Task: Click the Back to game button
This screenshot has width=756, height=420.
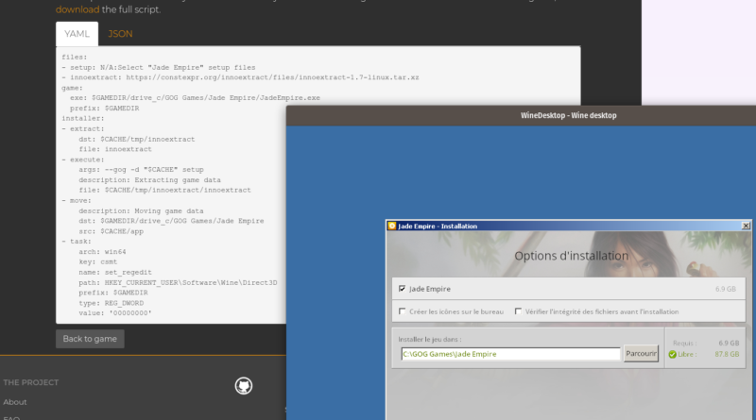Action: point(90,339)
